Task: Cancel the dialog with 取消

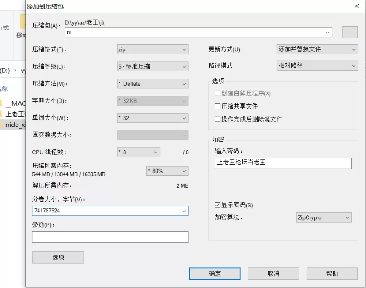Action: tap(273, 273)
